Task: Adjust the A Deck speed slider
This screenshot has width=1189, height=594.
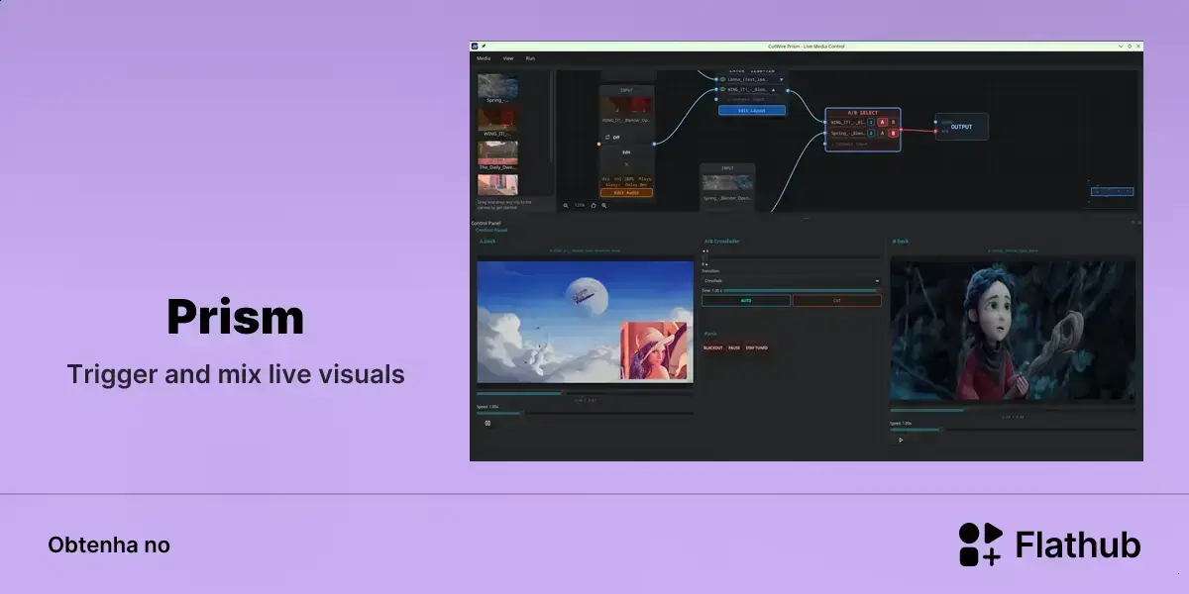Action: 586,413
